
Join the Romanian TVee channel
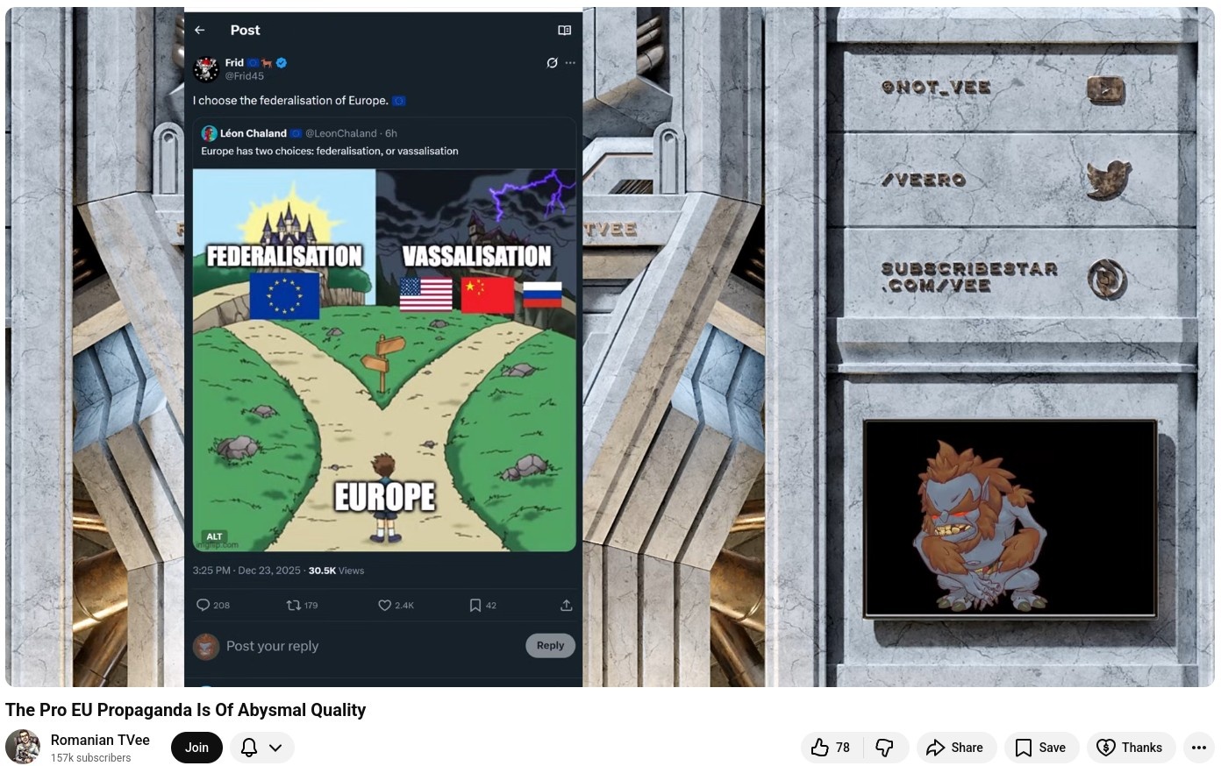196,748
